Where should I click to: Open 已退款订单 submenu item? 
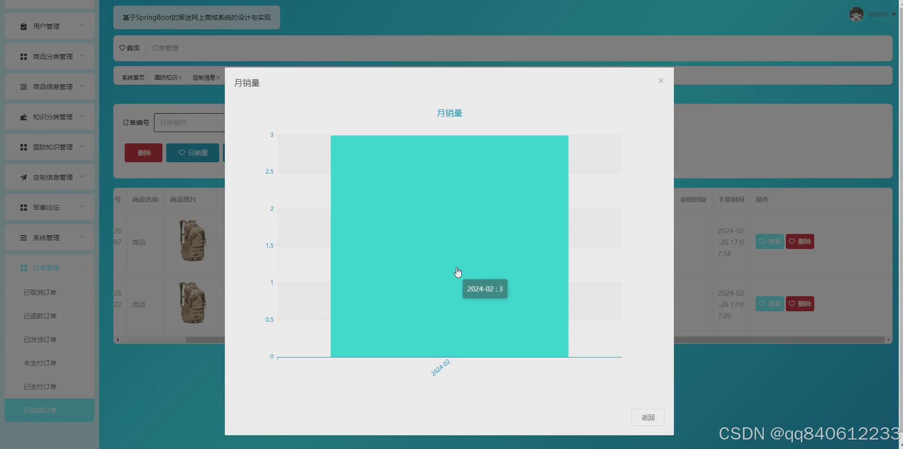(50, 316)
